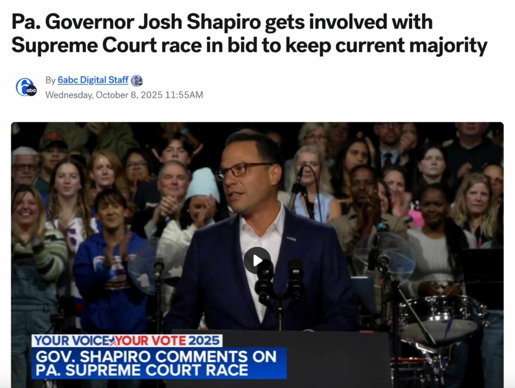Click the Wednesday, October 8, 2025 timestamp
The width and height of the screenshot is (515, 388).
pos(124,95)
